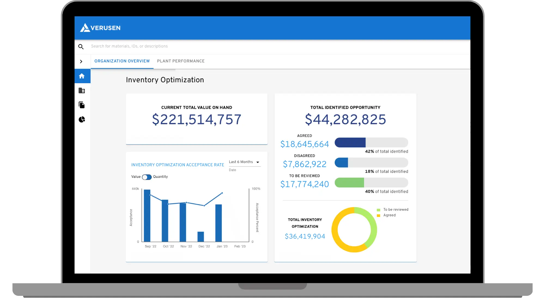Screen dimensions: 545x304
Task: Click the Agreed 42% progress bar
Action: pos(371,142)
